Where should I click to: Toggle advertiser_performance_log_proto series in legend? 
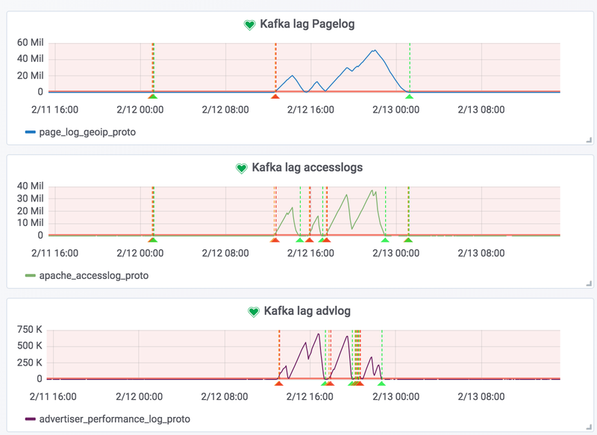point(114,419)
